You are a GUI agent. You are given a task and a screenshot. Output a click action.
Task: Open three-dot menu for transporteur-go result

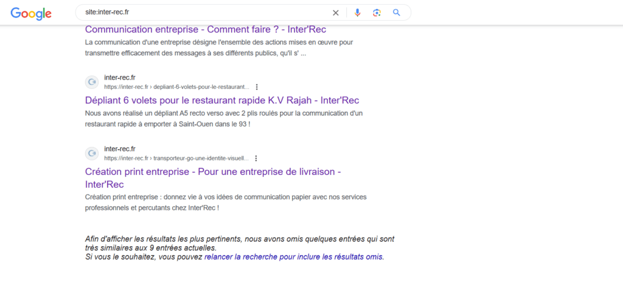tap(256, 159)
